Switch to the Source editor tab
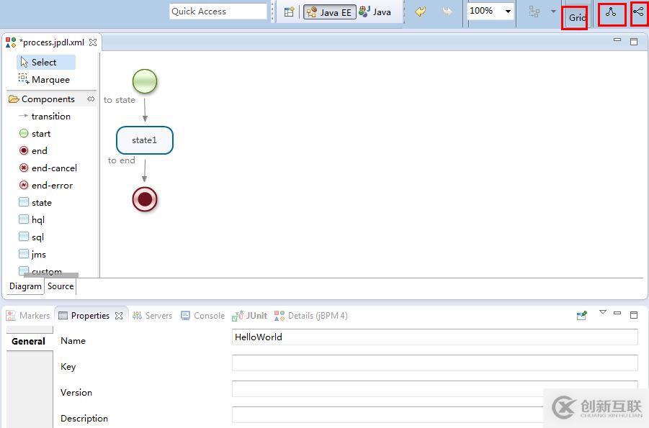 pyautogui.click(x=61, y=286)
